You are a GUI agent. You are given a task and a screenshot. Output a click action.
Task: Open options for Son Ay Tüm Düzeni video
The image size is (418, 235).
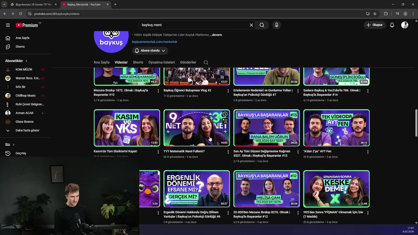[x=298, y=152]
